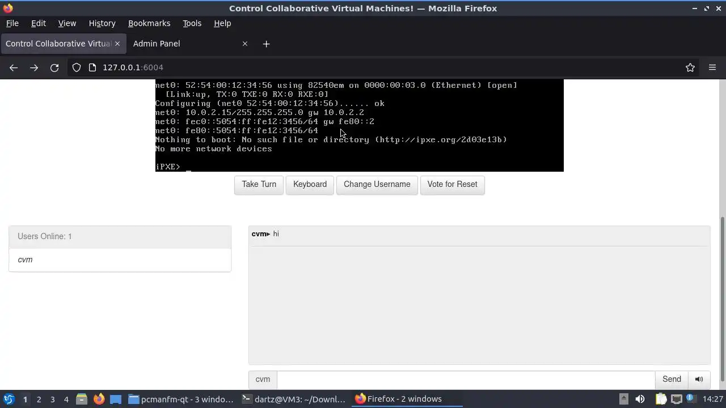Screen dimensions: 726x408
Task: Click the clock showing 14:27
Action: (712, 399)
